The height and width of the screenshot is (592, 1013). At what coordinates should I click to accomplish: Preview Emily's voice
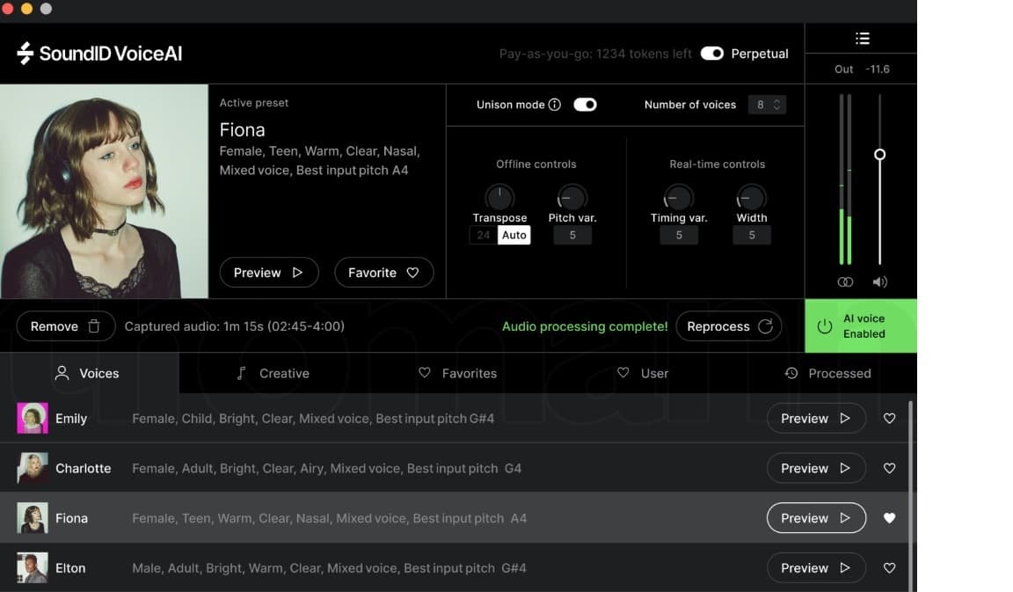[816, 418]
